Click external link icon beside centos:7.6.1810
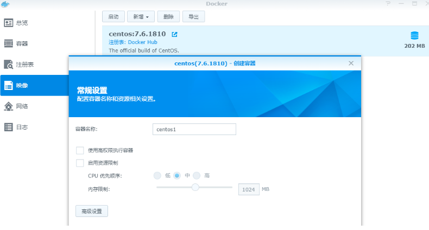 tap(174, 34)
